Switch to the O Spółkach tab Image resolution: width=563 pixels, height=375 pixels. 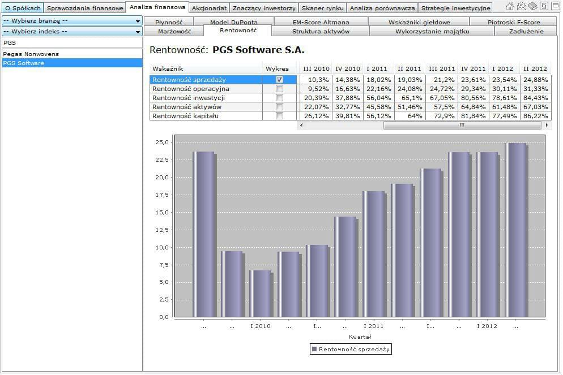pyautogui.click(x=23, y=8)
